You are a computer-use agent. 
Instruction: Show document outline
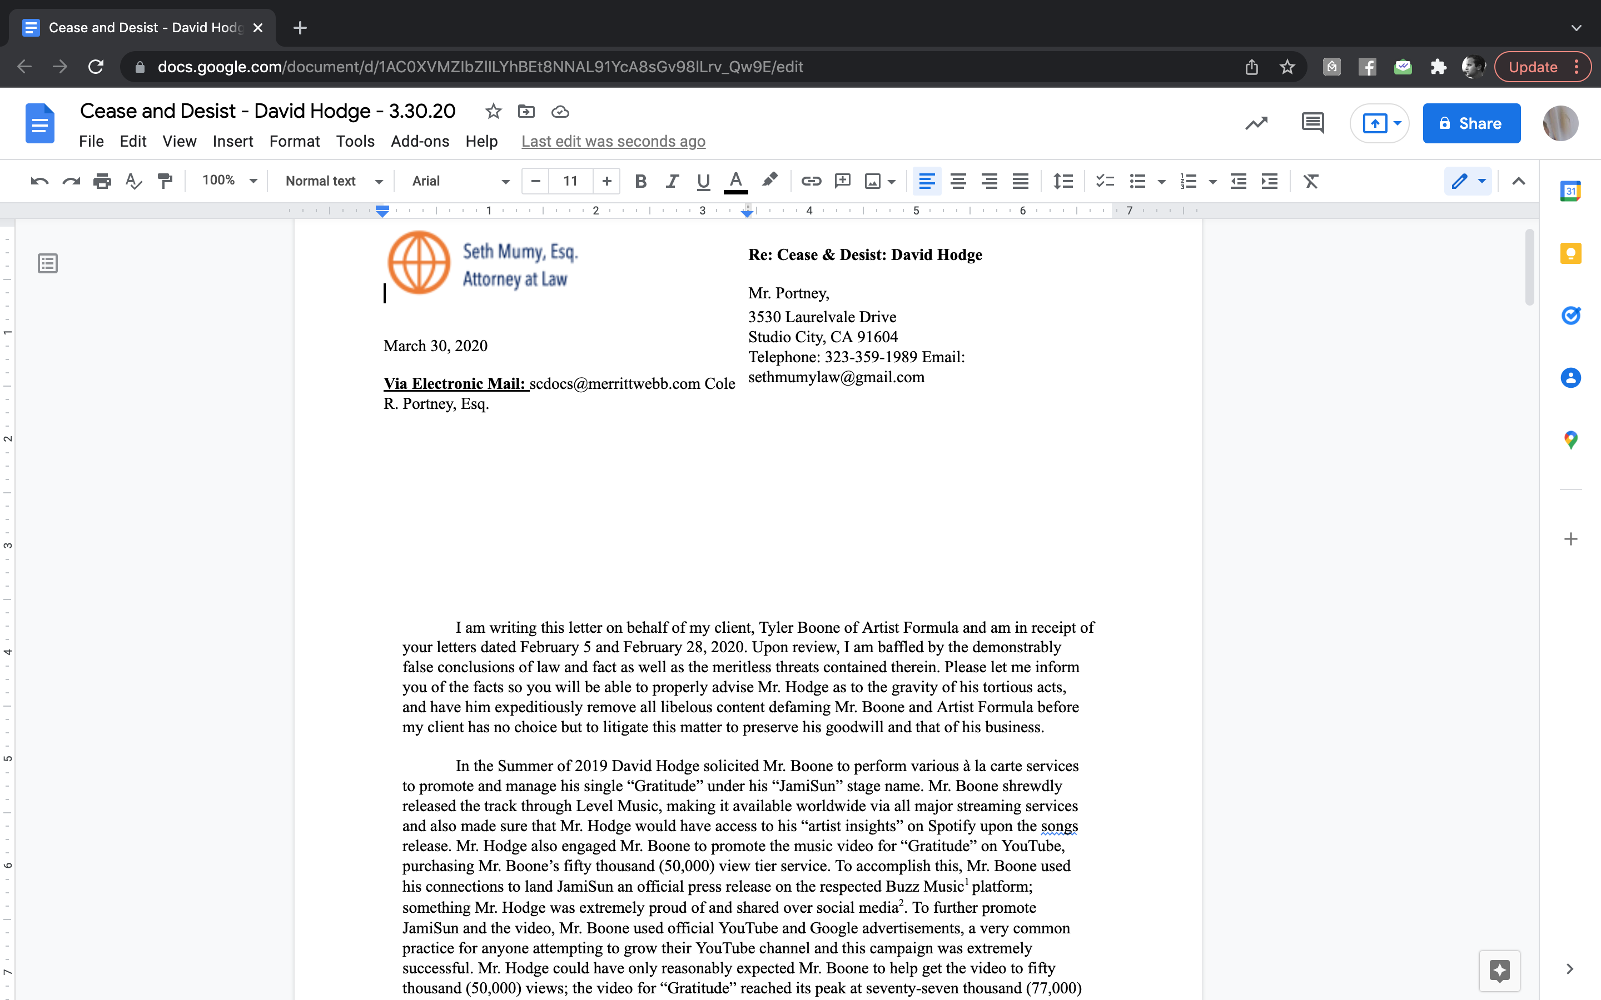pos(48,263)
